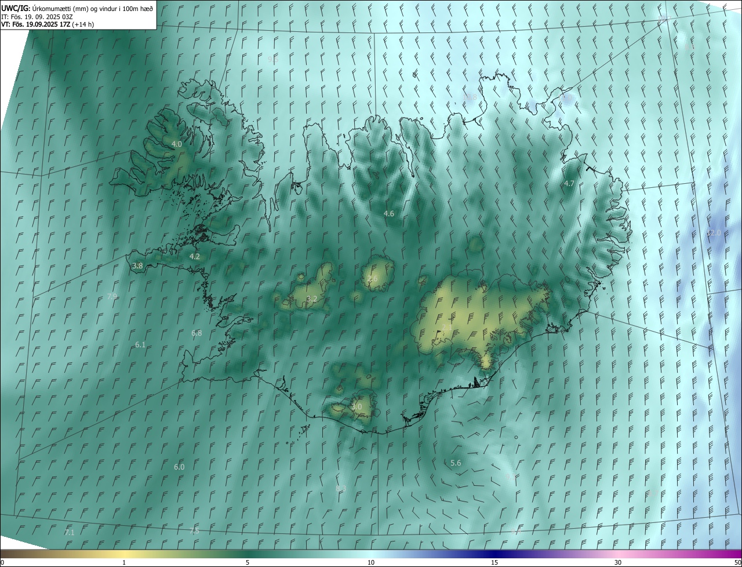This screenshot has height=567, width=742.
Task: Click the 12.0 value label on the map
Action: tap(714, 232)
